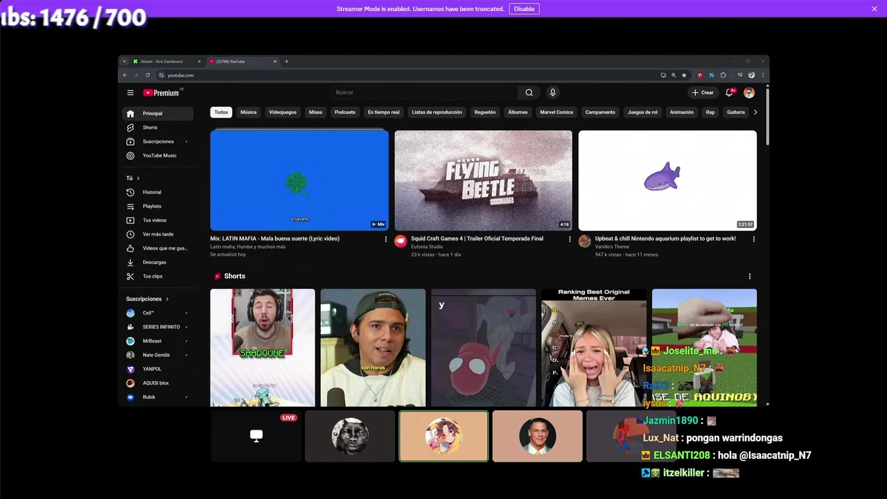Reload the page in browser toolbar
887x499 pixels.
(148, 75)
